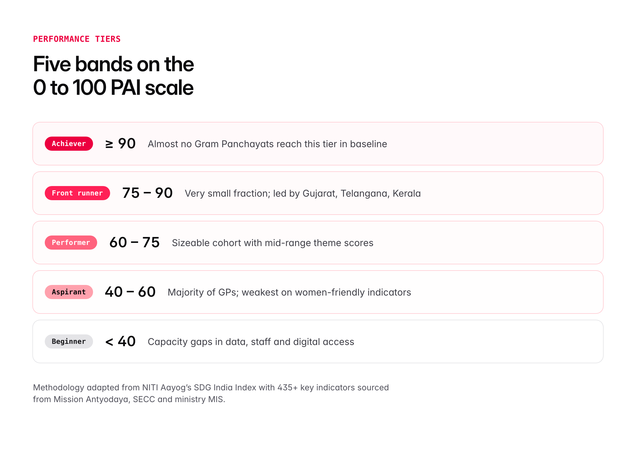Select the '< 40' score threshold
Image resolution: width=636 pixels, height=471 pixels.
pyautogui.click(x=120, y=341)
